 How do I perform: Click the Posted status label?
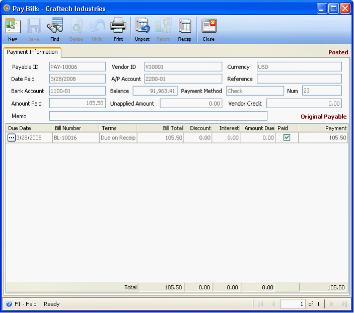click(338, 52)
